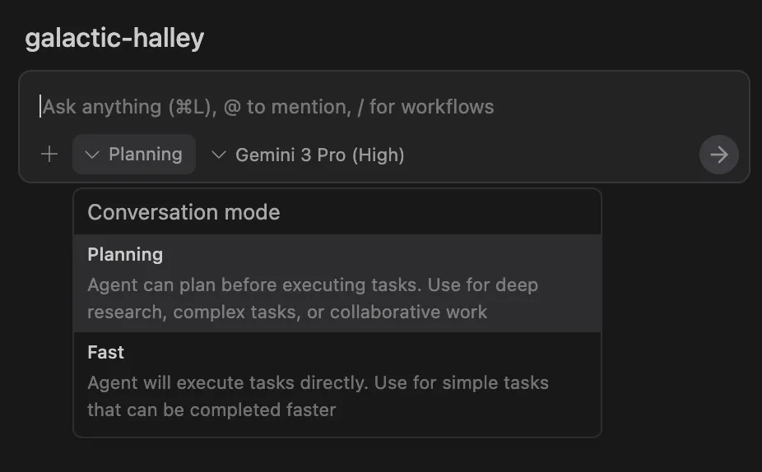Click the chevron beside Gemini 3 Pro
762x472 pixels.
(x=219, y=155)
